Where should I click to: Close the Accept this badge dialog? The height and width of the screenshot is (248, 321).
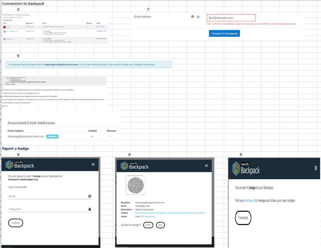click(x=206, y=165)
